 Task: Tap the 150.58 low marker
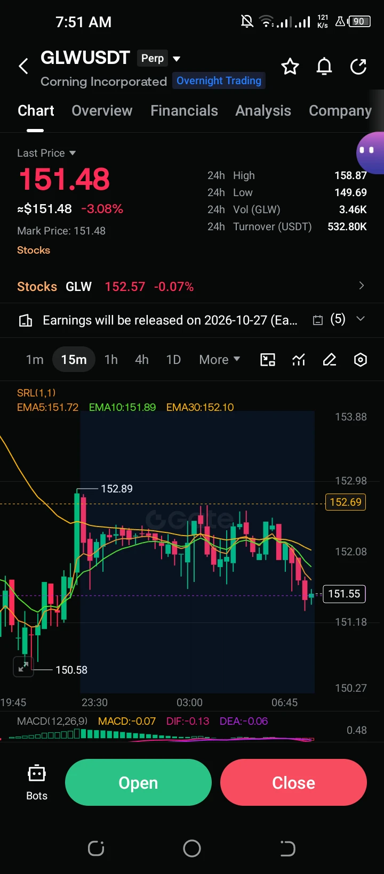click(x=71, y=670)
